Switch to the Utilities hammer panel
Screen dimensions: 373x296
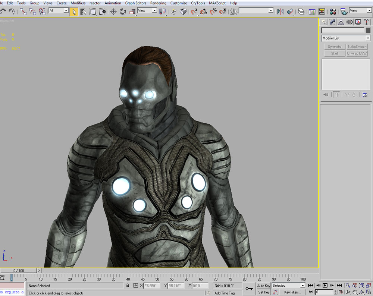point(367,22)
